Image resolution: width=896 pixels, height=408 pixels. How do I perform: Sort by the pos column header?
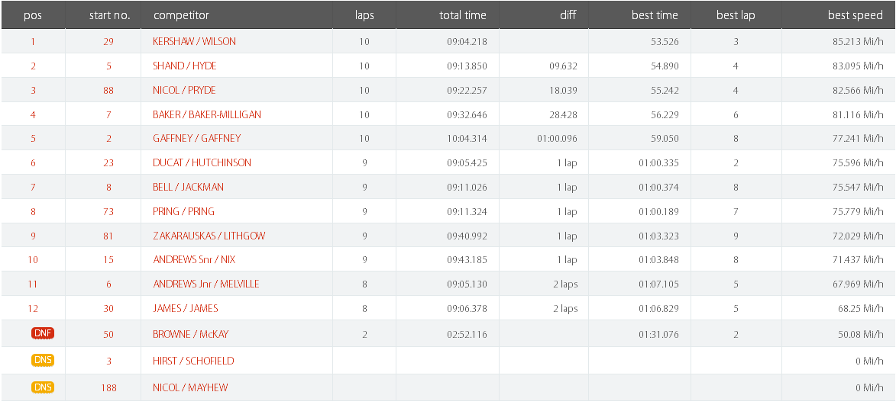pyautogui.click(x=33, y=15)
